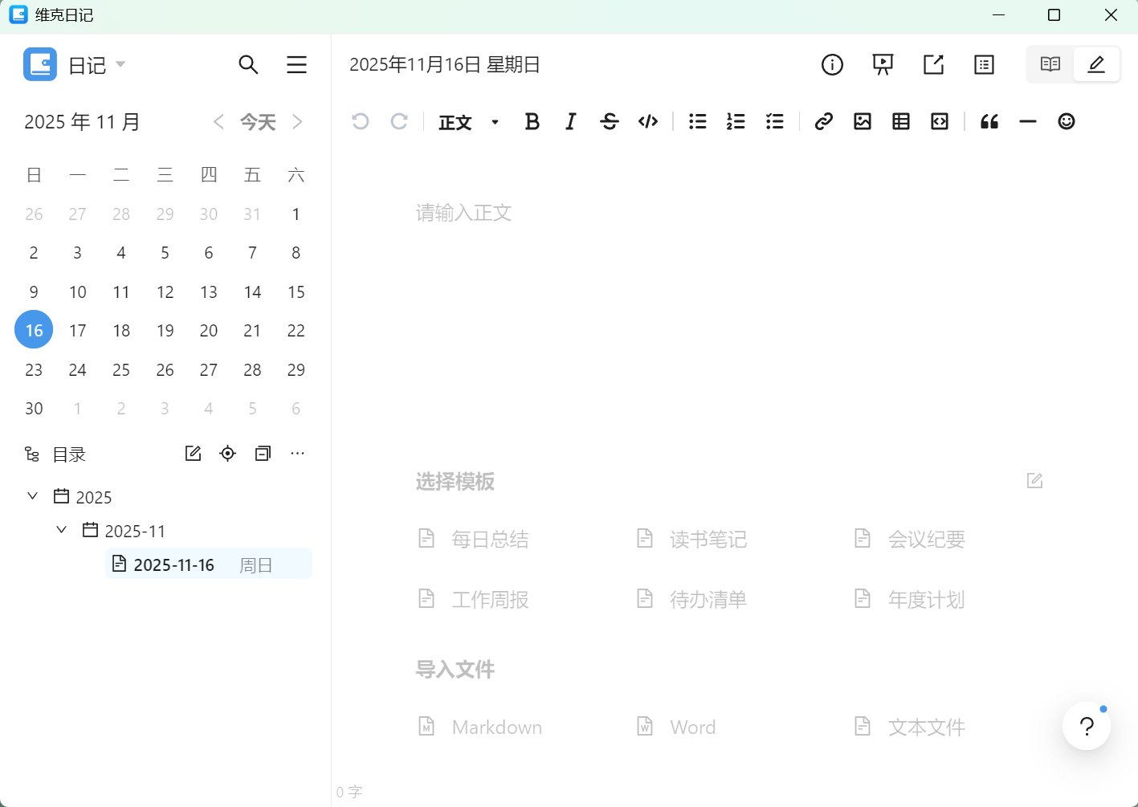Open the emoji picker
The width and height of the screenshot is (1138, 807).
click(x=1066, y=121)
